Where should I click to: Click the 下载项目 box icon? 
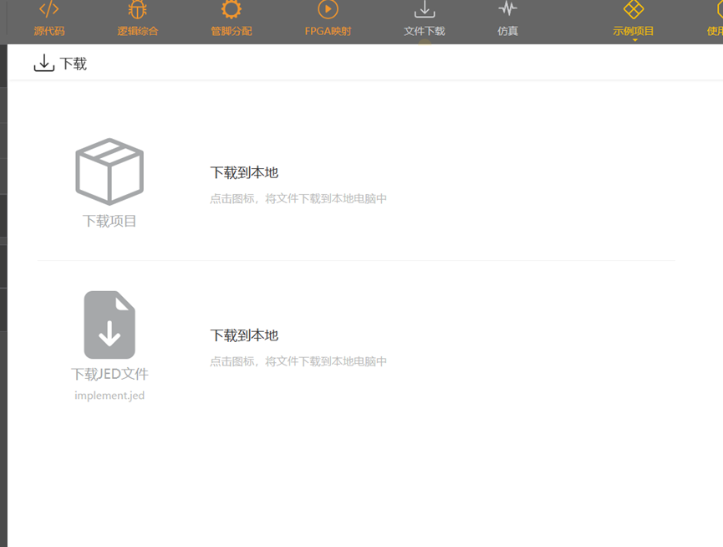point(109,171)
